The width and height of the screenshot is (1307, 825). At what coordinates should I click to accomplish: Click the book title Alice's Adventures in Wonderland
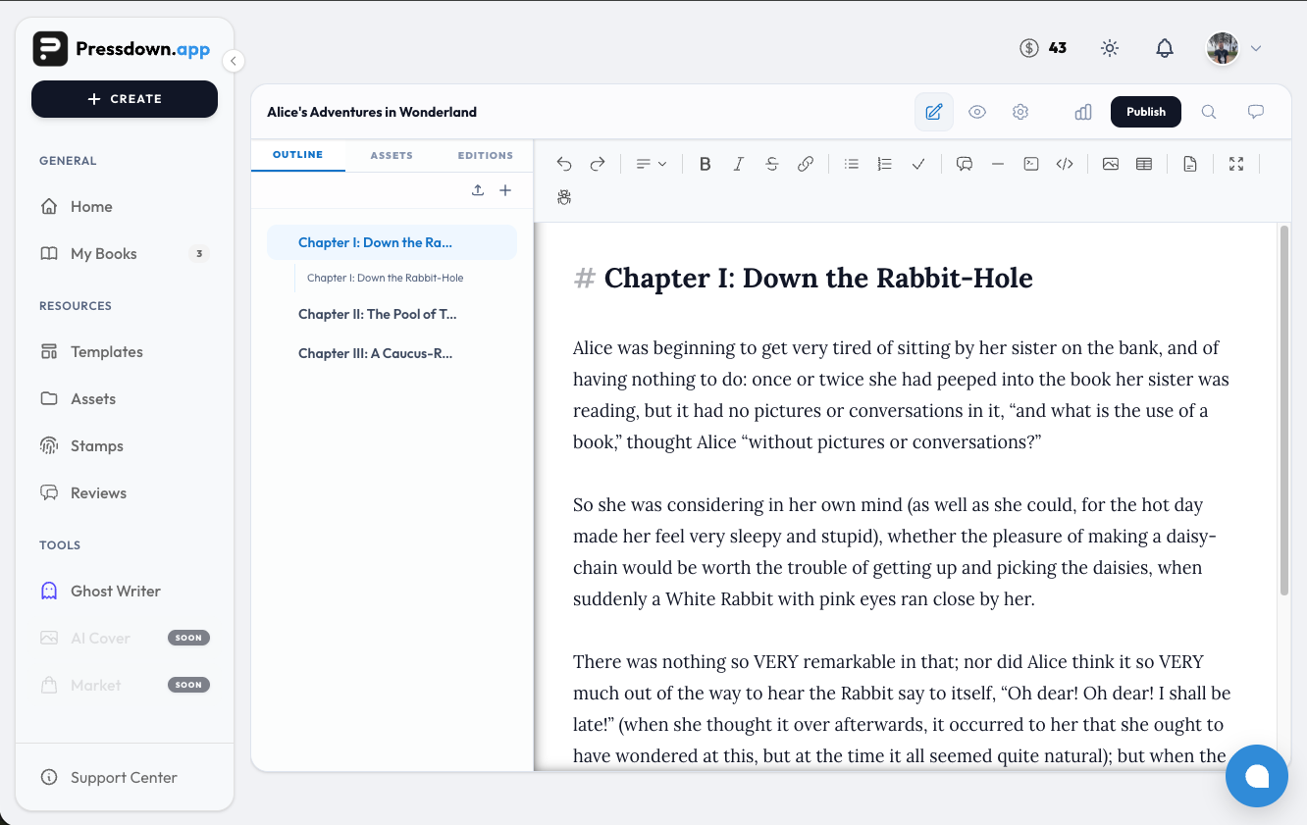click(x=372, y=112)
